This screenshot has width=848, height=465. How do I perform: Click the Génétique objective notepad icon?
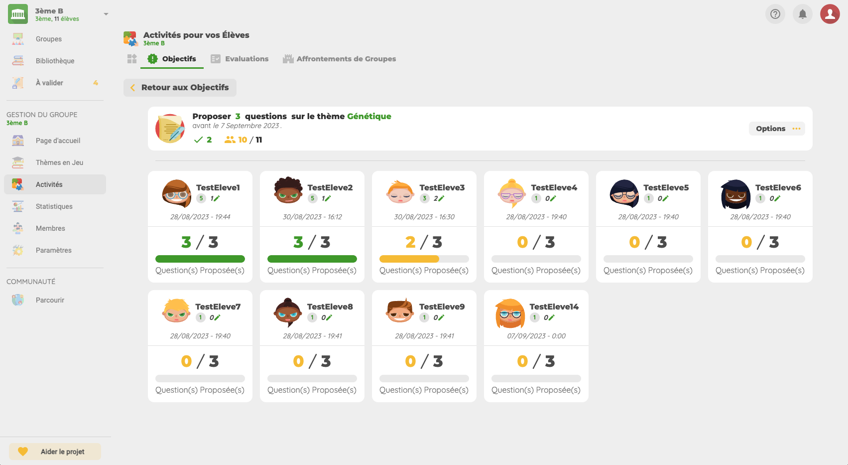170,129
